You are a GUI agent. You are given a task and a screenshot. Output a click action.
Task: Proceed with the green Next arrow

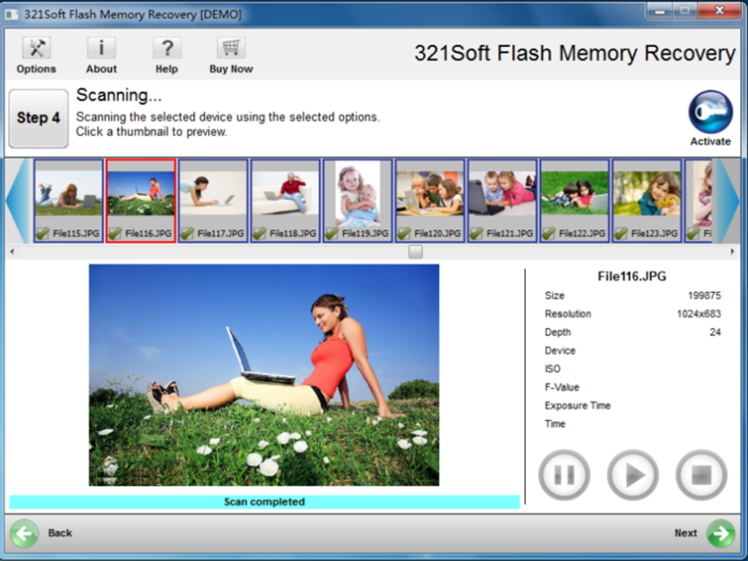(721, 533)
